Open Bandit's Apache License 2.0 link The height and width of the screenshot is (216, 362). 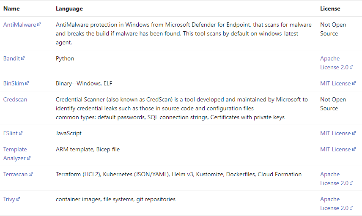pos(334,63)
